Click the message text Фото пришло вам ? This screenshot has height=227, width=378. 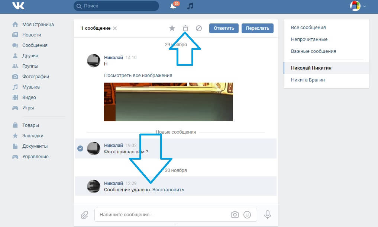point(126,152)
